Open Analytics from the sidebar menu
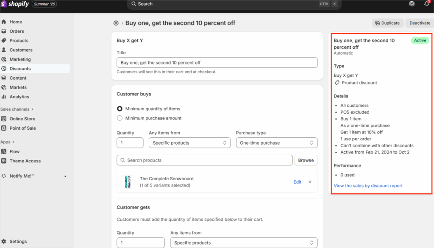Viewport: 434px width, 248px height. click(x=19, y=97)
